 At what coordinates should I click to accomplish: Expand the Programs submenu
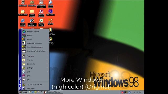[35, 56]
